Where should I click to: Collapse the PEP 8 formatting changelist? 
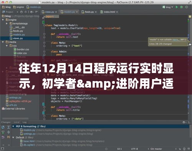tap(13, 126)
